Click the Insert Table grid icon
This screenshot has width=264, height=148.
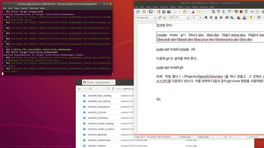tap(229, 12)
